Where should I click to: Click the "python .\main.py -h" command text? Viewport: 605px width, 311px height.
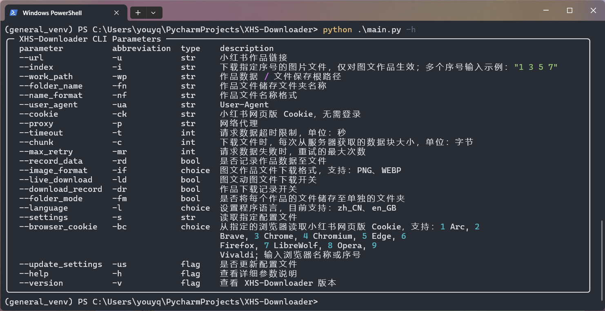(369, 29)
